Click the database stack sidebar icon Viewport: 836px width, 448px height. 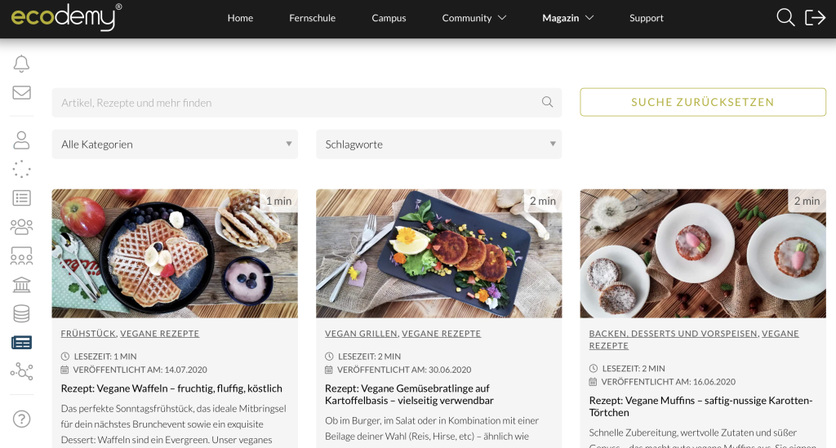click(21, 313)
